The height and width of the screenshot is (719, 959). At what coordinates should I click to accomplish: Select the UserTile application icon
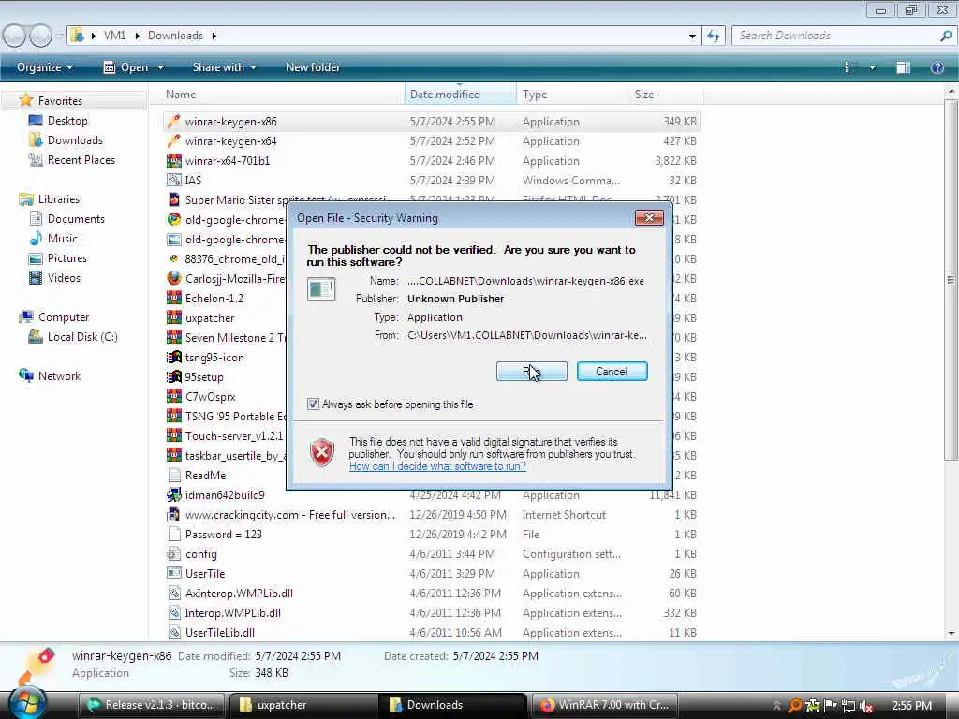174,574
